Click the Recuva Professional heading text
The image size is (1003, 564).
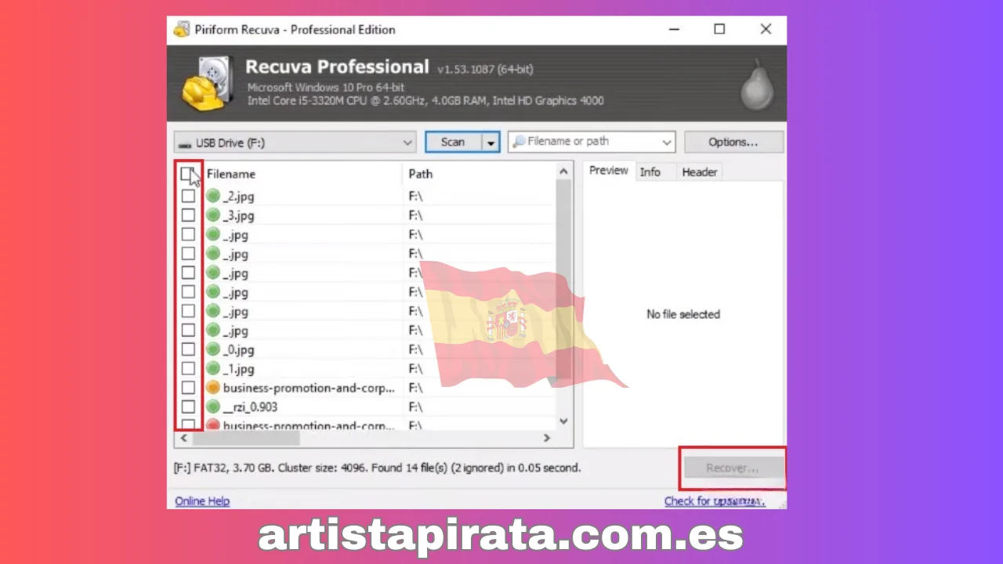[x=337, y=67]
